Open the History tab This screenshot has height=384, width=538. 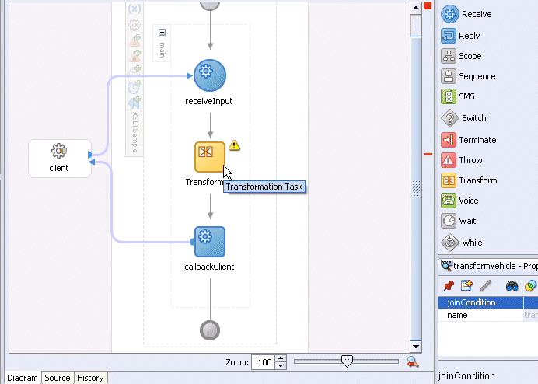click(90, 378)
